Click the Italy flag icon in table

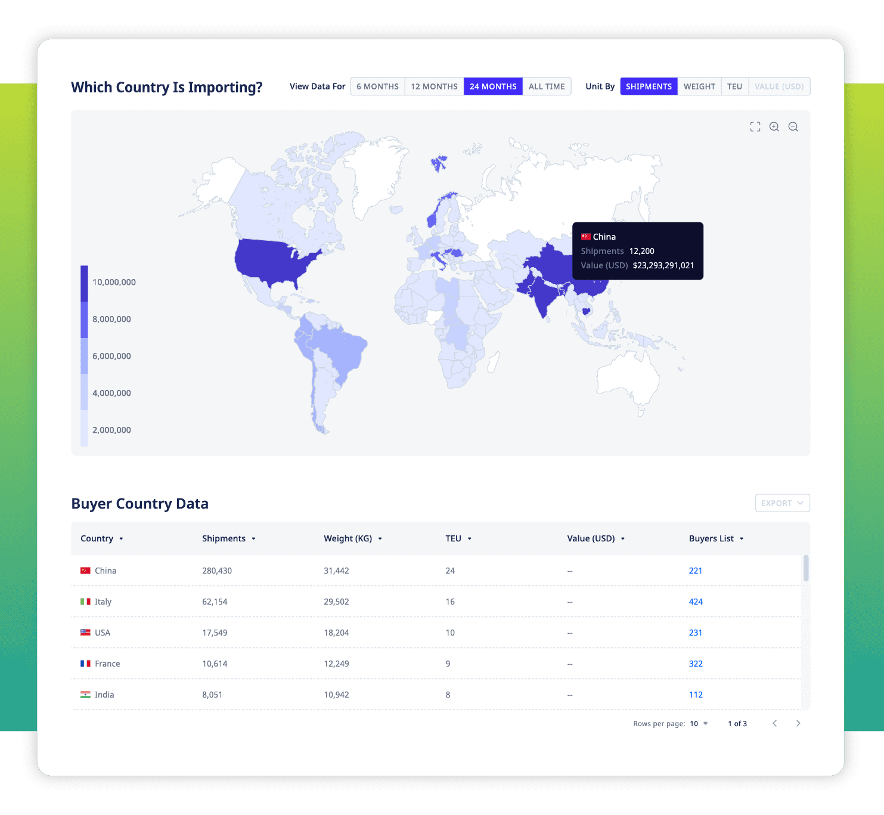85,602
